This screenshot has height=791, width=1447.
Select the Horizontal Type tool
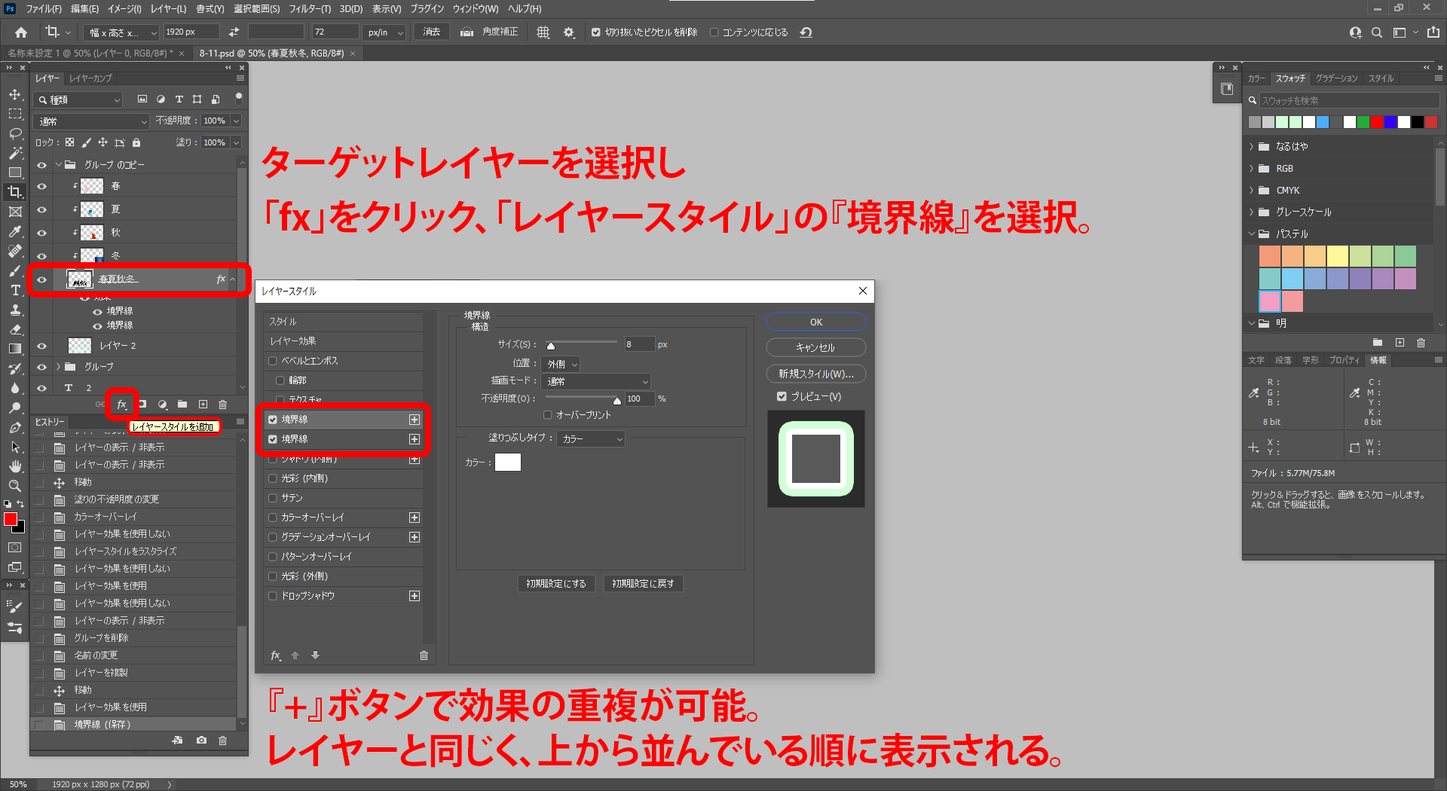point(15,290)
